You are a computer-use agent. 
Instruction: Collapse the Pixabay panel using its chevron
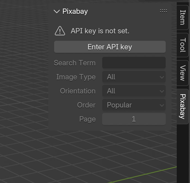57,12
